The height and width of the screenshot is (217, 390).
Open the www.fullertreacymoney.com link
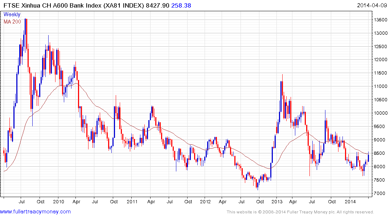pyautogui.click(x=35, y=212)
